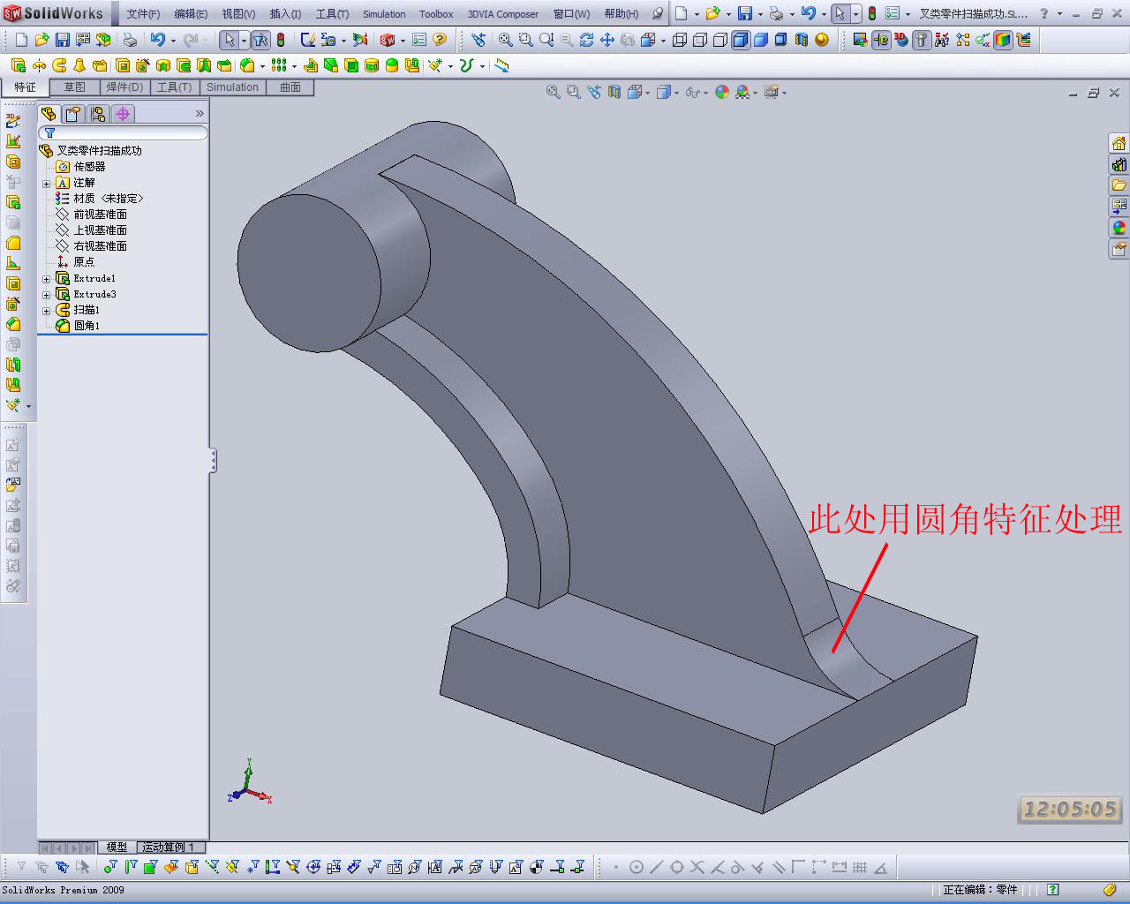Switch to the 曲面 command tab
This screenshot has width=1130, height=904.
(x=290, y=87)
